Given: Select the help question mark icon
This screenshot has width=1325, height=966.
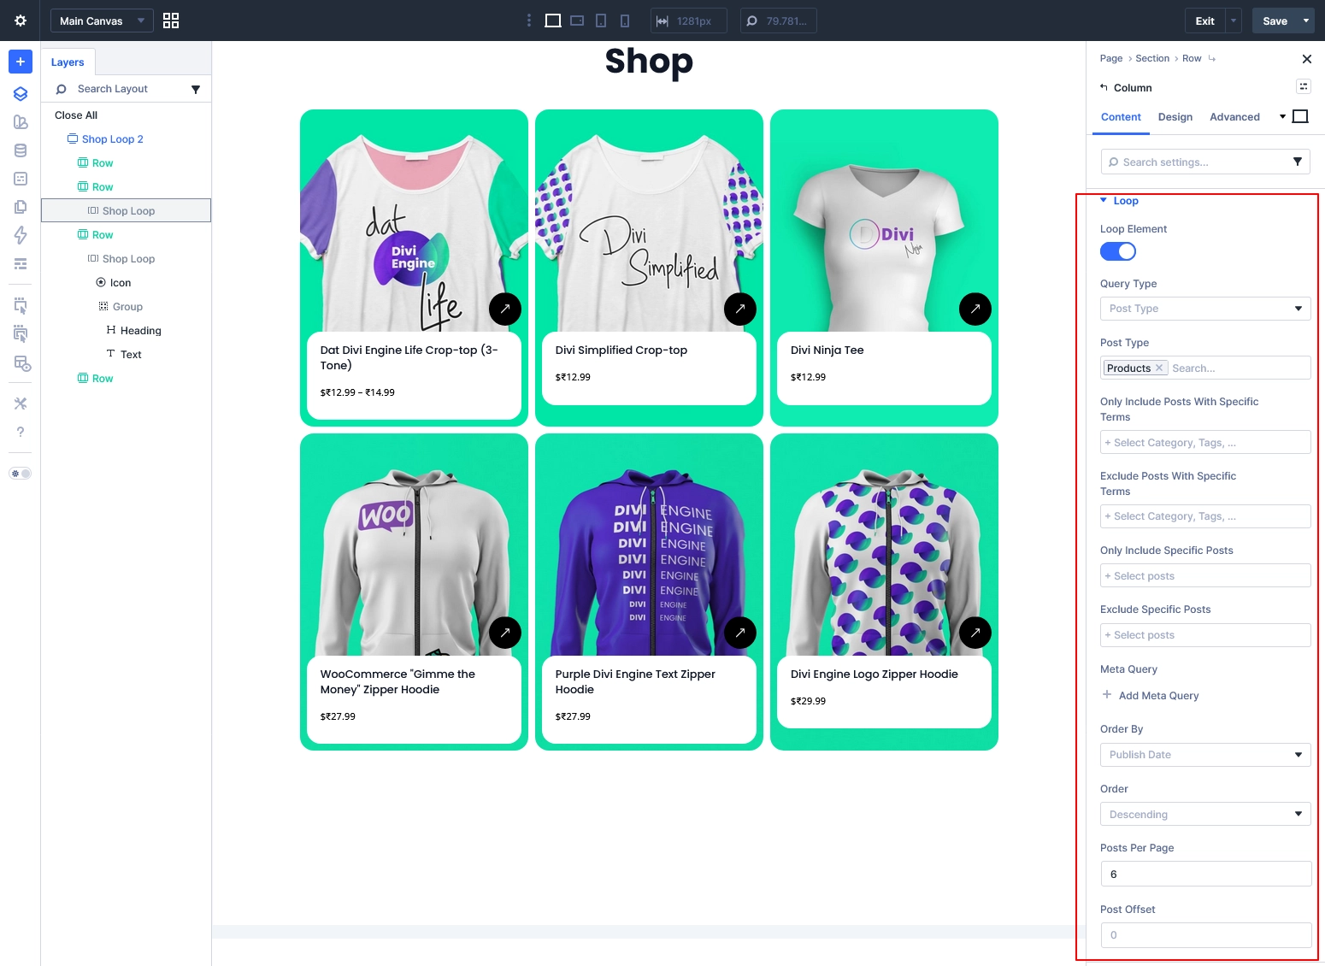Looking at the screenshot, I should (20, 432).
